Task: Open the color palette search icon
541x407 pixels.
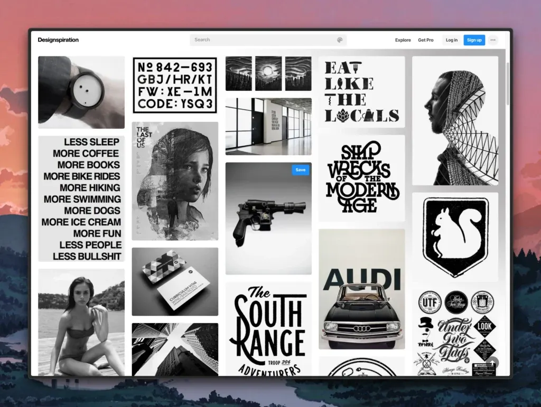Action: tap(340, 40)
